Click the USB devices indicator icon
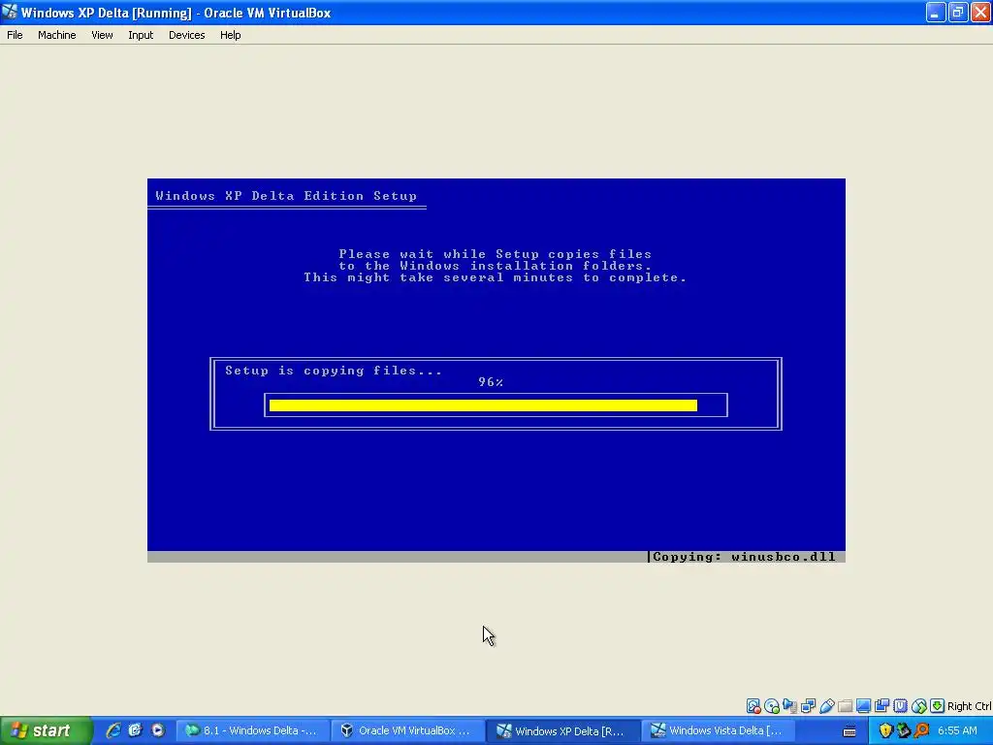The image size is (993, 745). pyautogui.click(x=826, y=706)
